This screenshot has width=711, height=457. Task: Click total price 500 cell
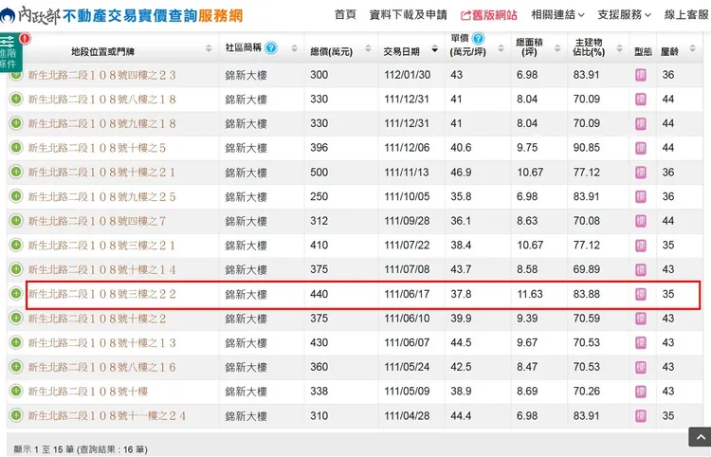pyautogui.click(x=319, y=173)
